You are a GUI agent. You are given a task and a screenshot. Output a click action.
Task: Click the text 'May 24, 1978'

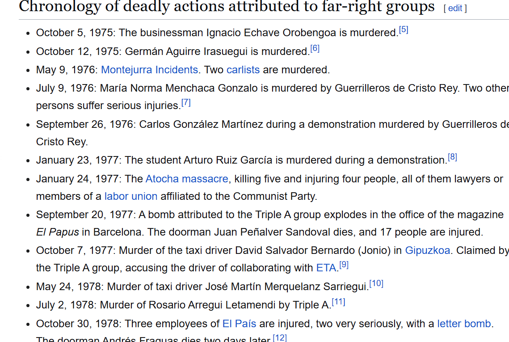point(68,287)
